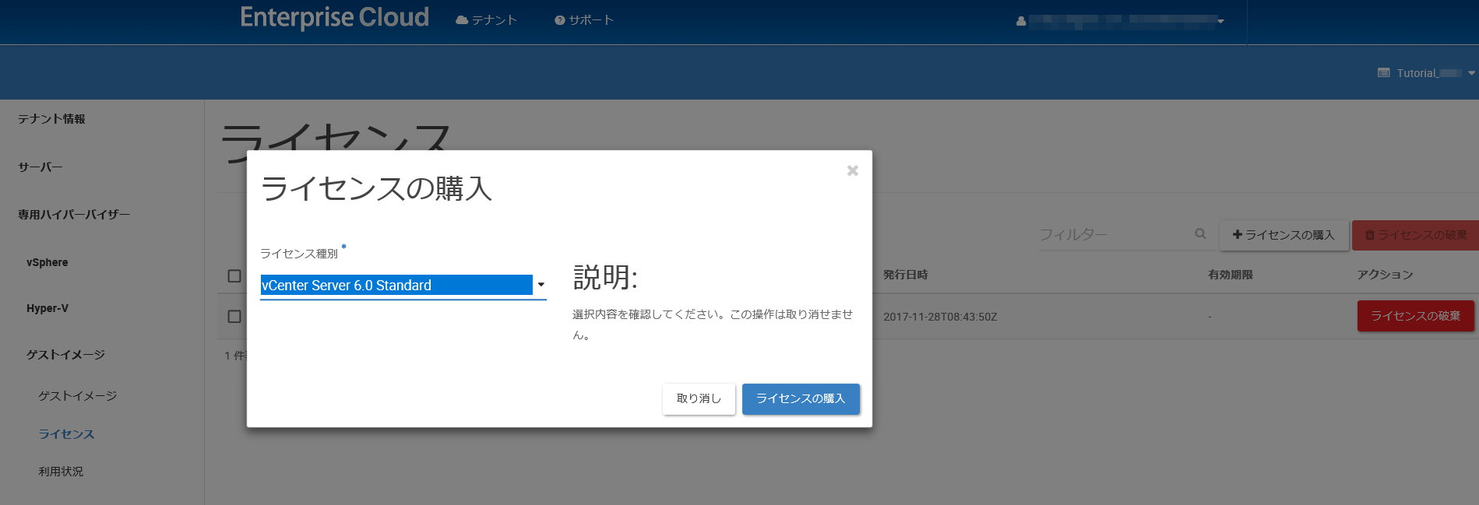This screenshot has width=1479, height=505.
Task: Open the Tutorial tenant selector dropdown
Action: coord(1427,73)
